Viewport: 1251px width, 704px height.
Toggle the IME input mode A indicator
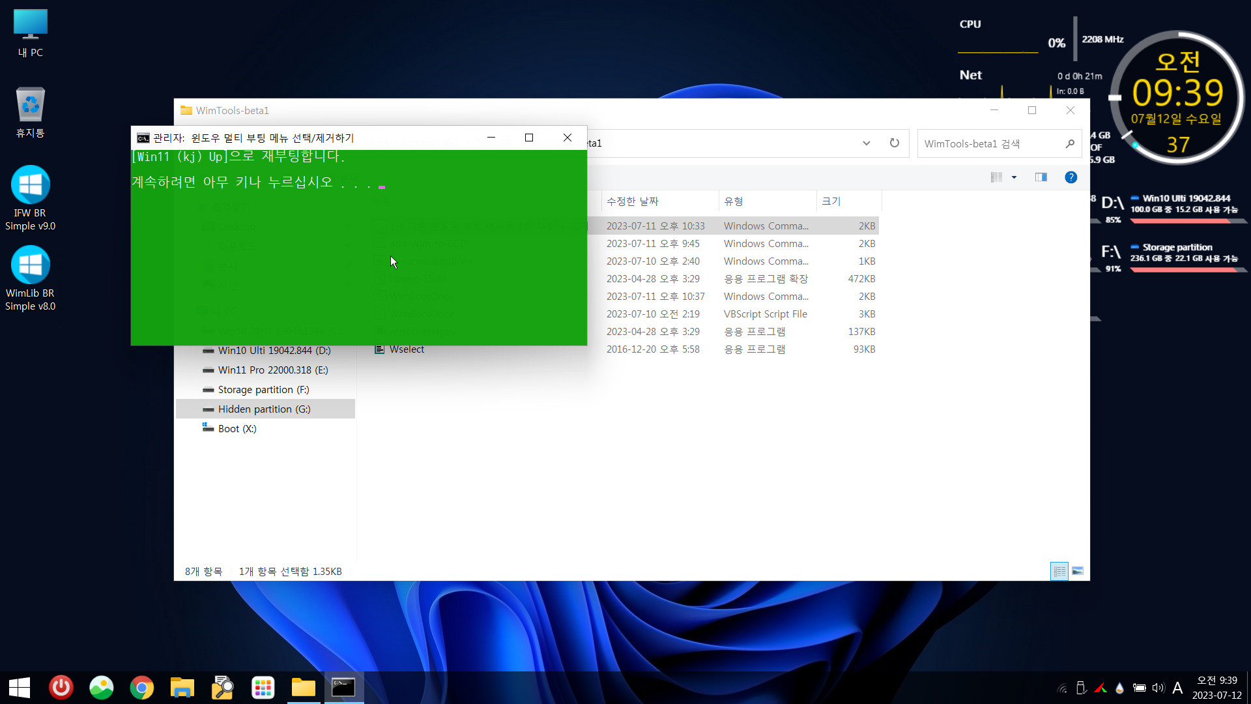(x=1177, y=688)
